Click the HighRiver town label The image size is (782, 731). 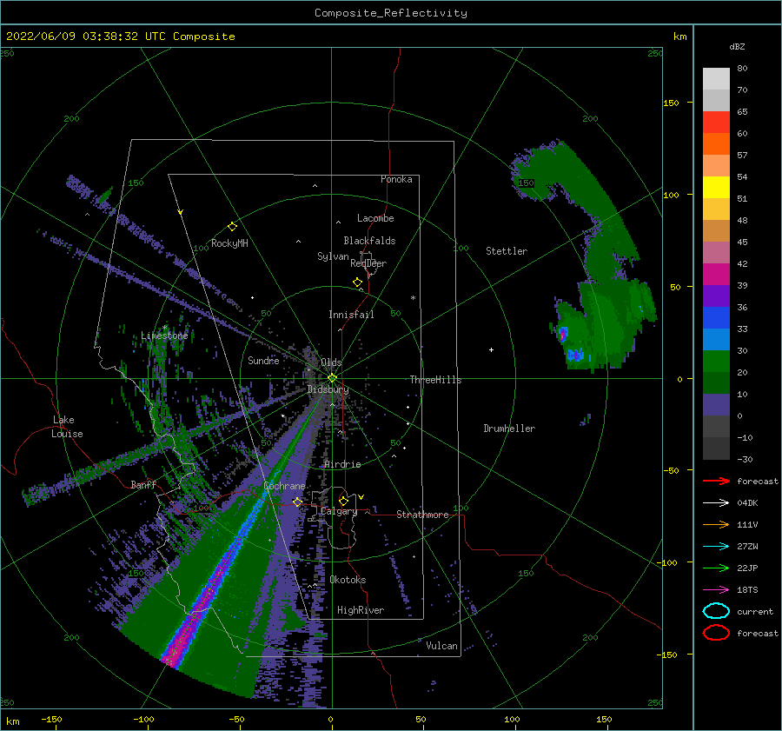pyautogui.click(x=361, y=610)
